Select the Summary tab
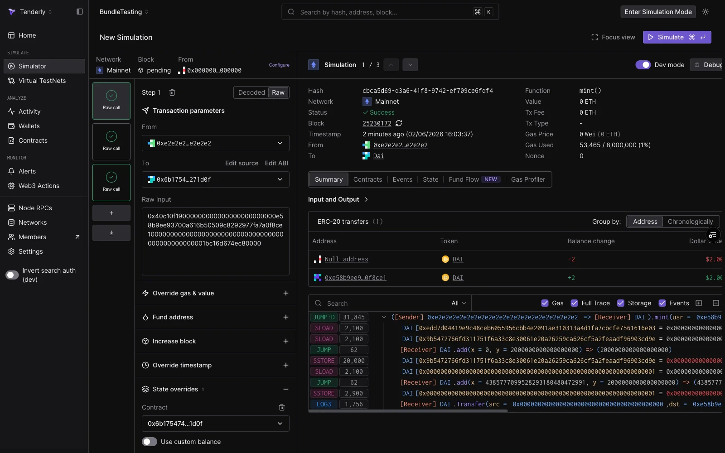The height and width of the screenshot is (453, 725). pos(329,179)
